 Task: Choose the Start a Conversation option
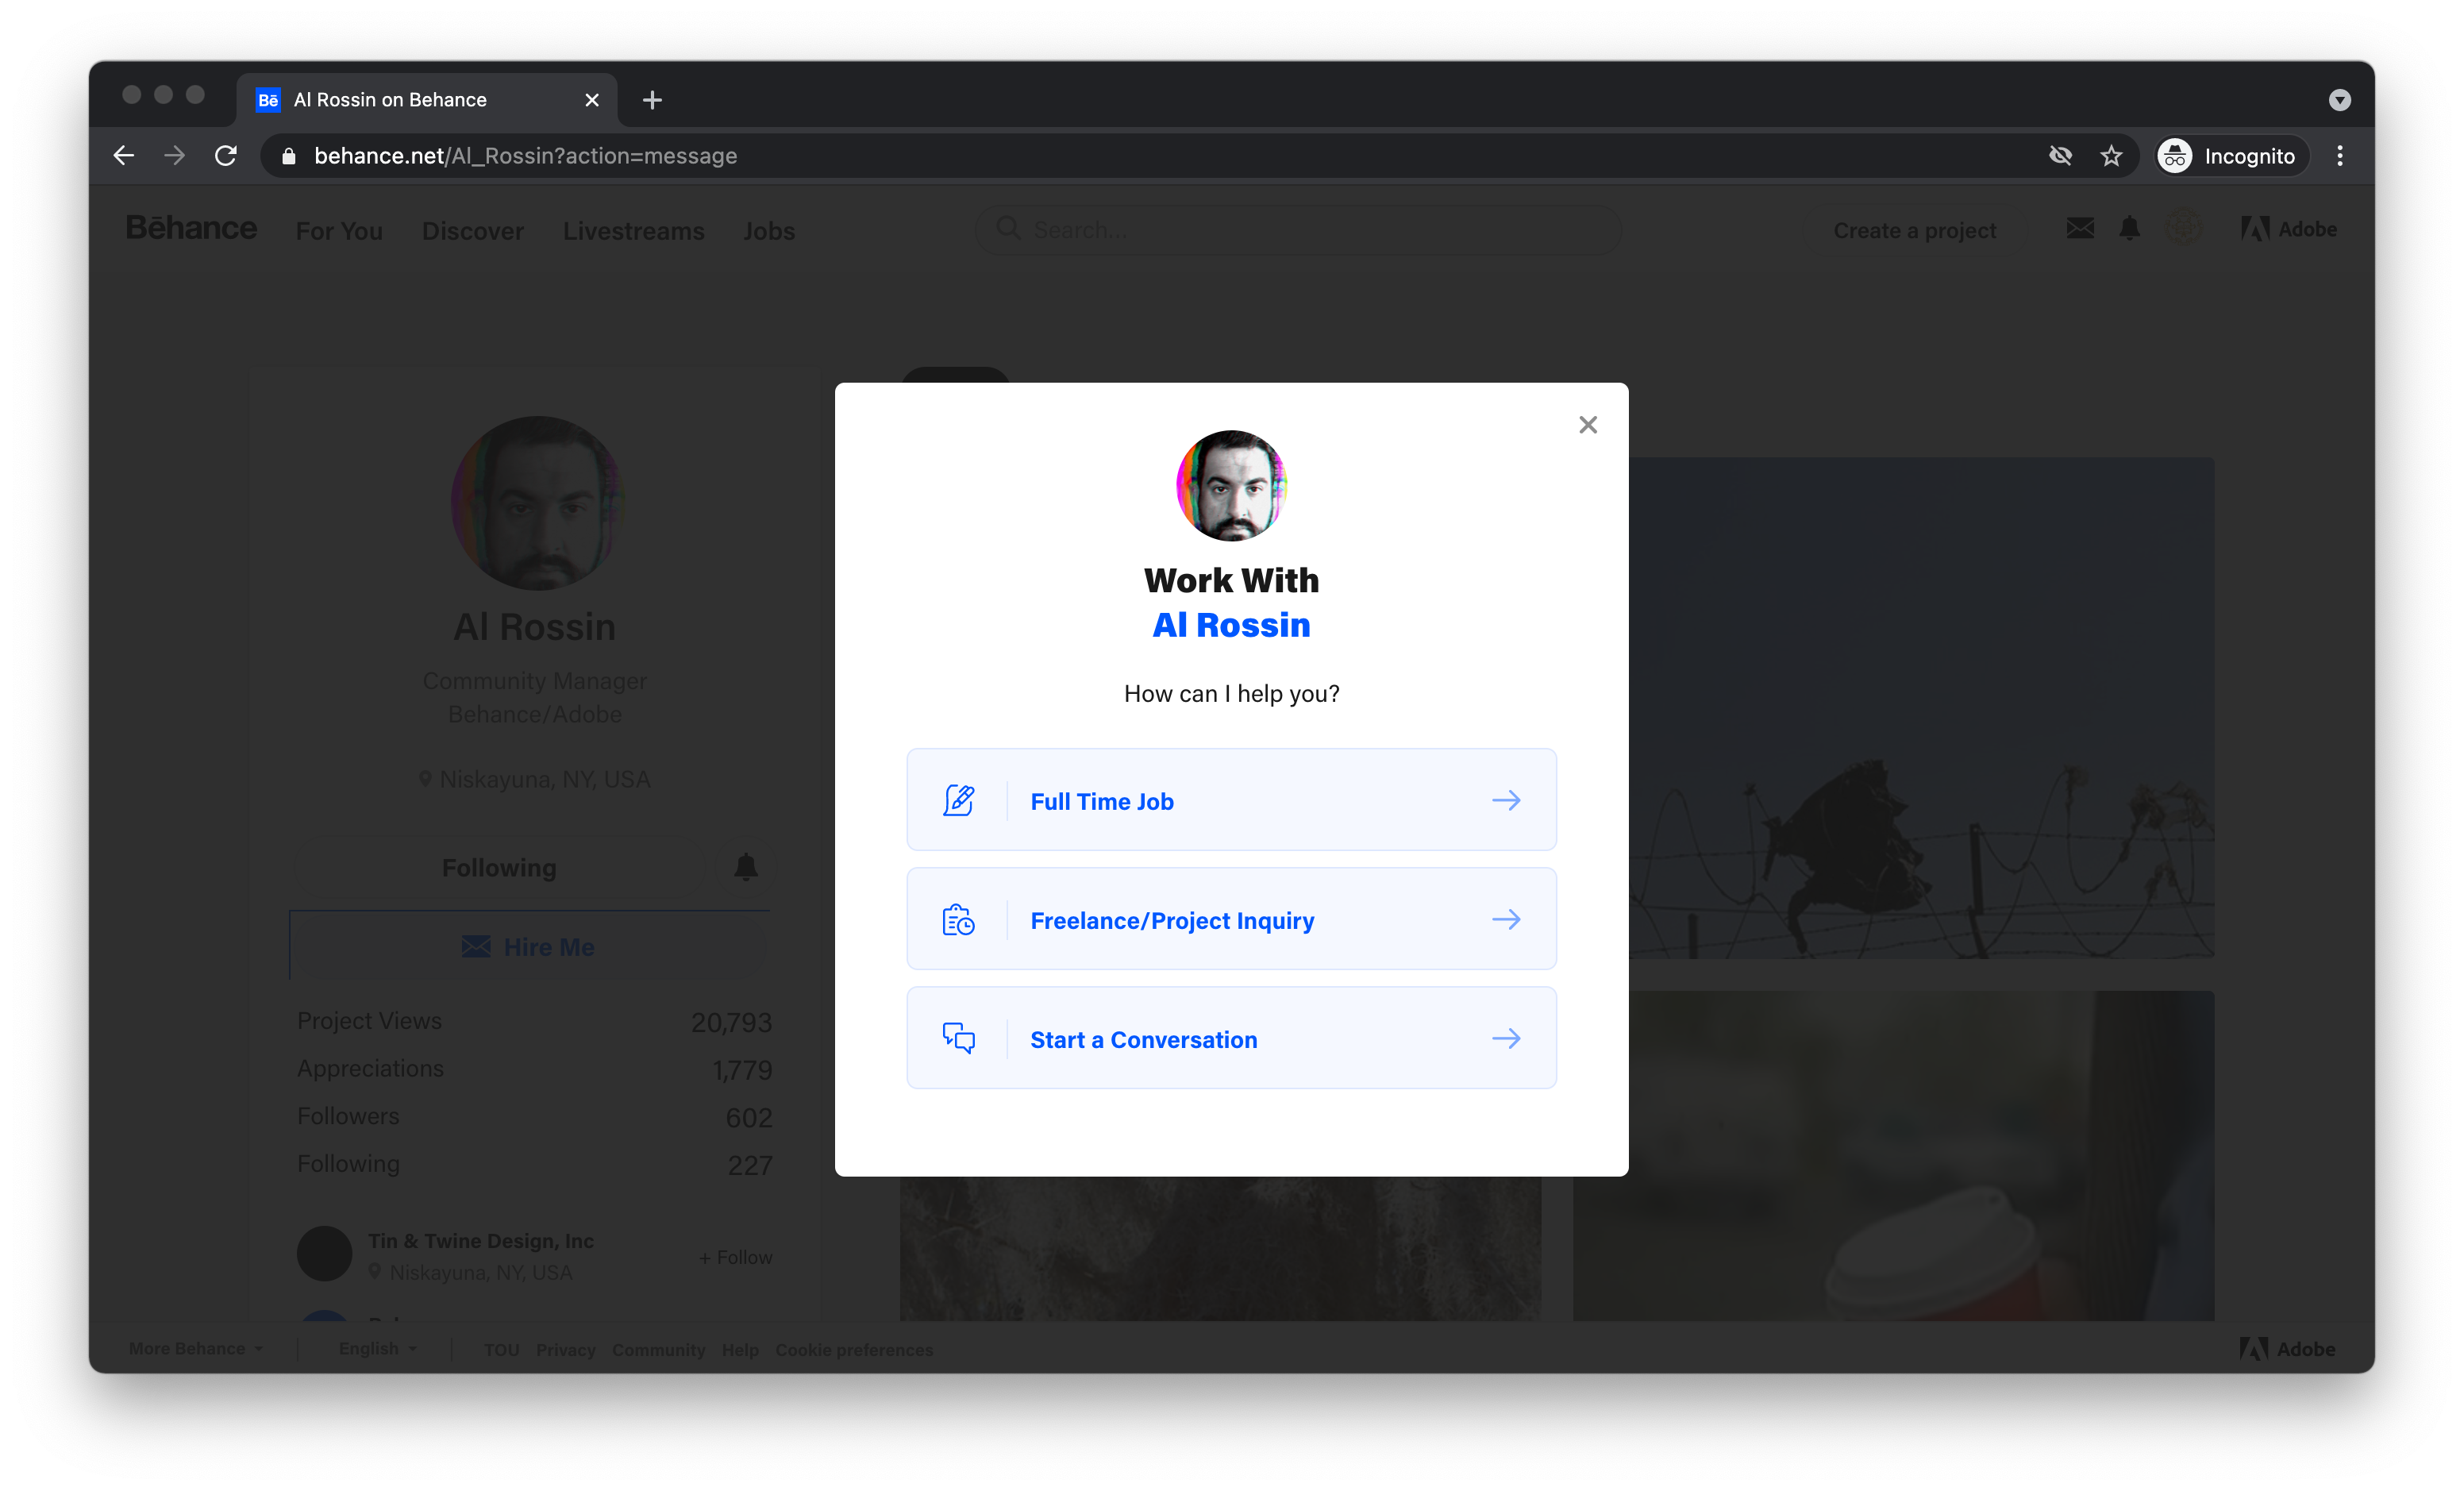(1231, 1038)
